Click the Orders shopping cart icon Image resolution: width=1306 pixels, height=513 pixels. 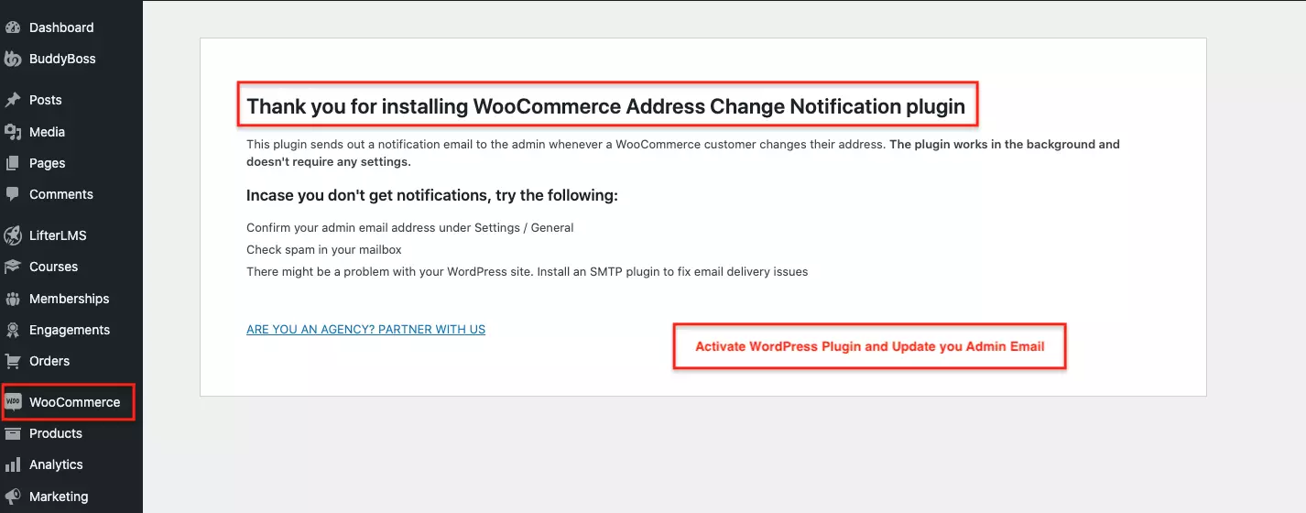point(13,361)
